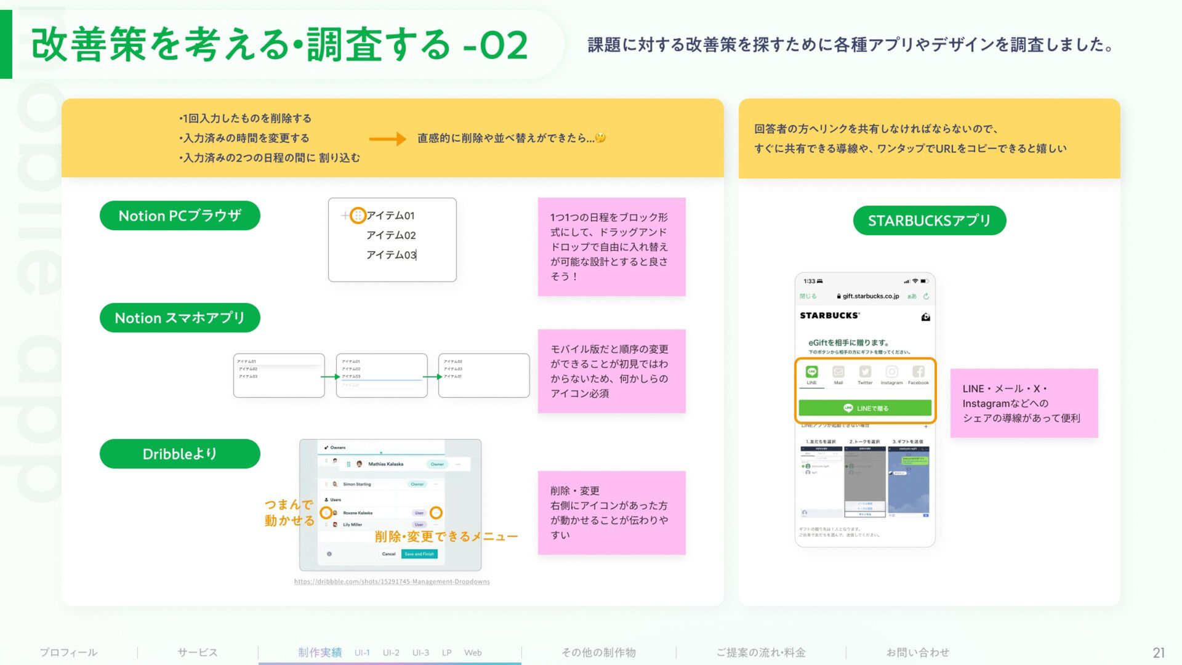Click the STARBUCKSアプリ green label
Image resolution: width=1182 pixels, height=665 pixels.
coord(930,220)
